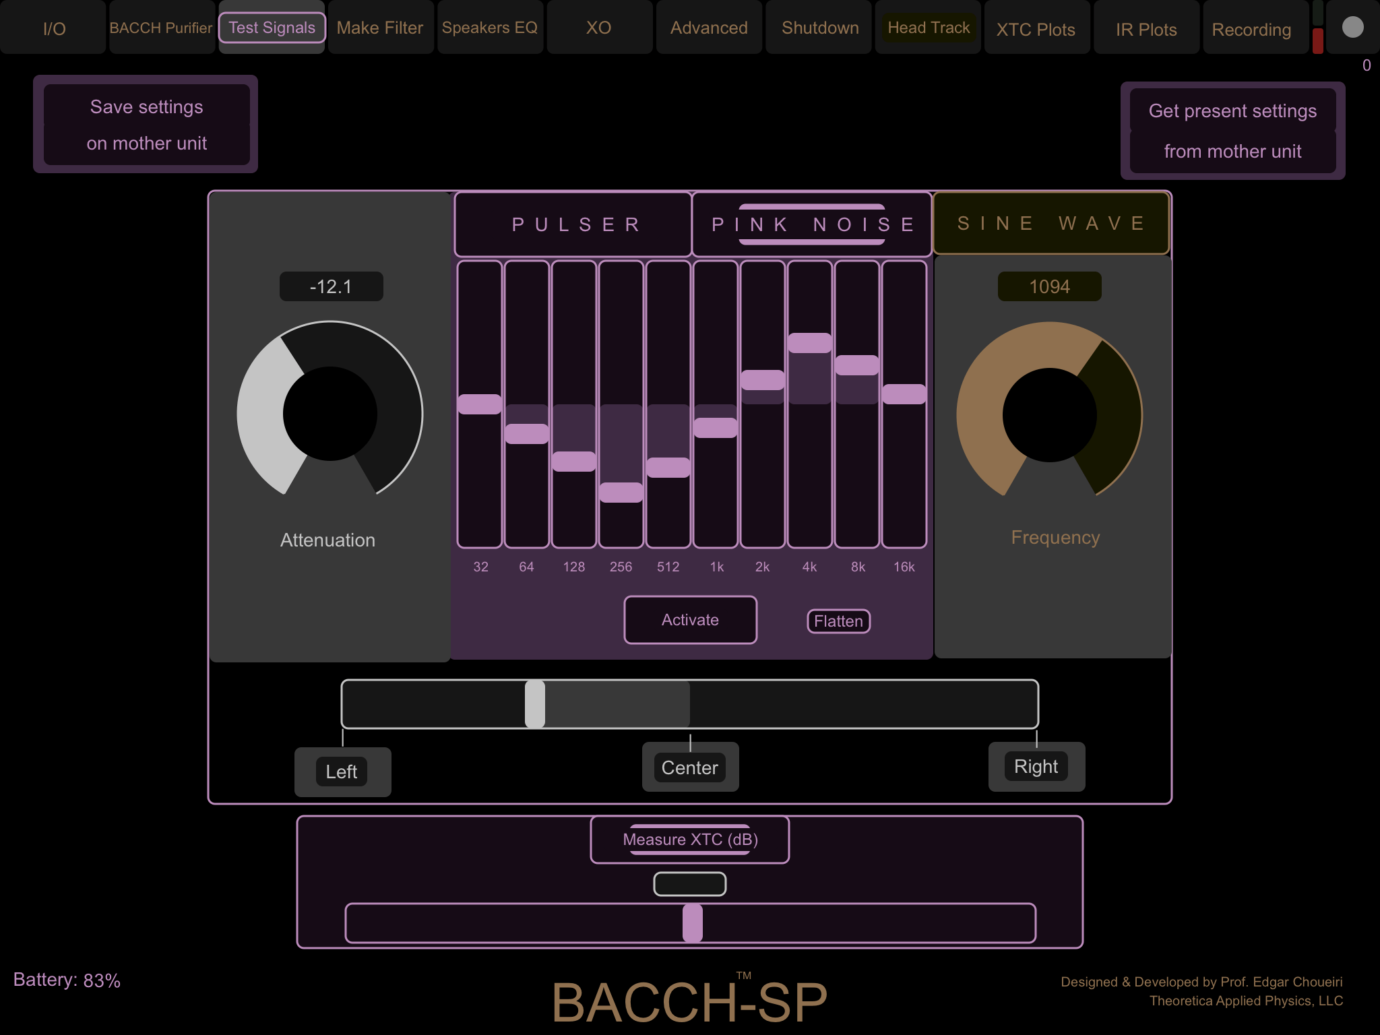Toggle the PULSER test signal
The width and height of the screenshot is (1380, 1035).
(573, 224)
